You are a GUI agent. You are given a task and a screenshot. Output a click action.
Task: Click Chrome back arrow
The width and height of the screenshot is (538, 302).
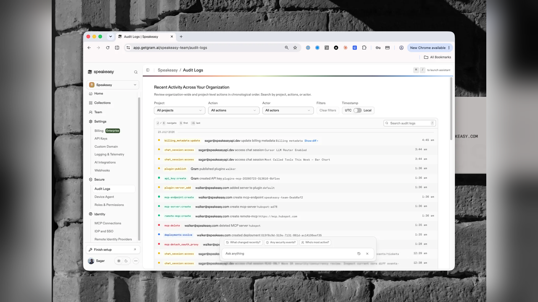click(89, 48)
